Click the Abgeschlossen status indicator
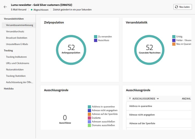195x139 pixels. coord(40,10)
